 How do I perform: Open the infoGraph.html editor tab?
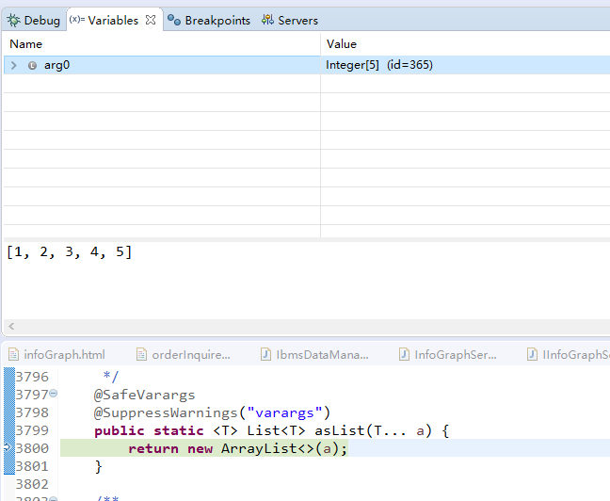[64, 355]
